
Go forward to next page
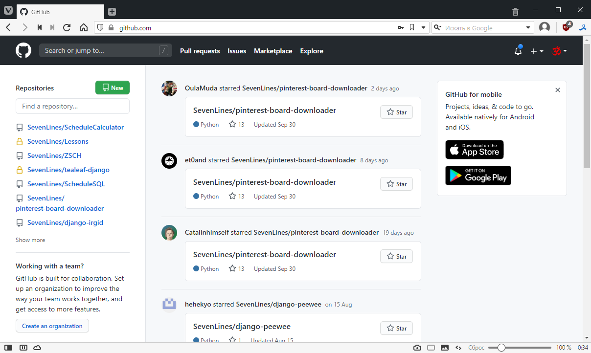24,28
